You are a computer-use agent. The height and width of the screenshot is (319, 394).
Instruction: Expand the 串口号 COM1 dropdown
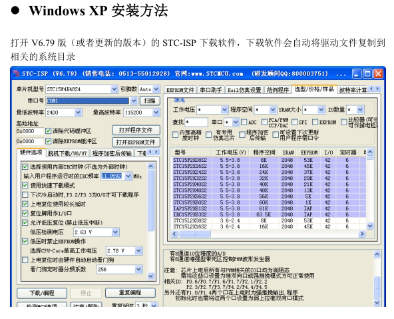pos(134,101)
